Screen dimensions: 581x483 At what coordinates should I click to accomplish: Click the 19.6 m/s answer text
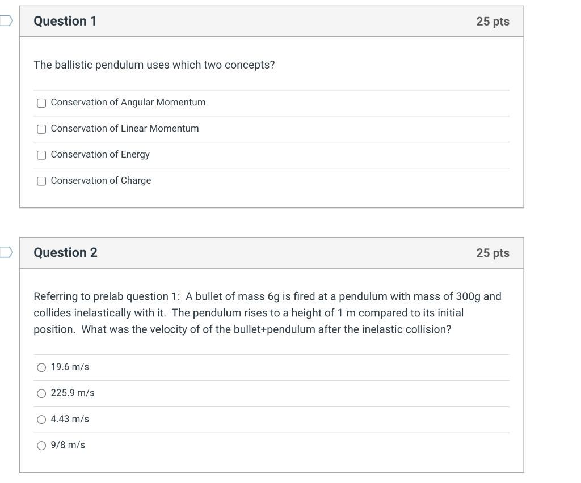[x=70, y=367]
